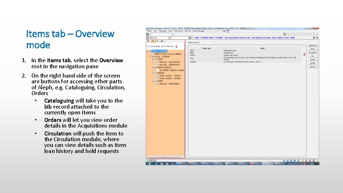Screen dimensions: 343x193
Task: Collapse the UCL50 node expander
Action: [150, 56]
